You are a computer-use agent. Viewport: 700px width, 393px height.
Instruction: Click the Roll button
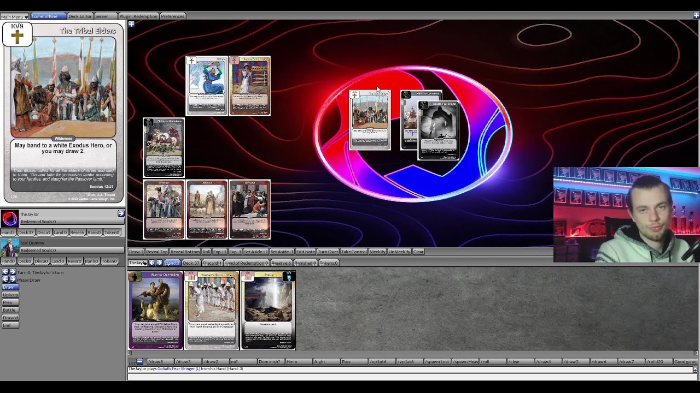(206, 252)
